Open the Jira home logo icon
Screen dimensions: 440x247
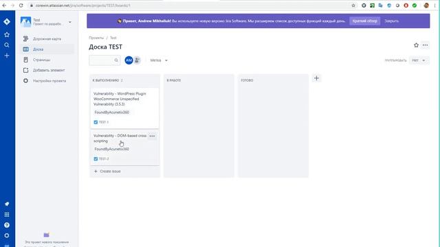tap(7, 21)
